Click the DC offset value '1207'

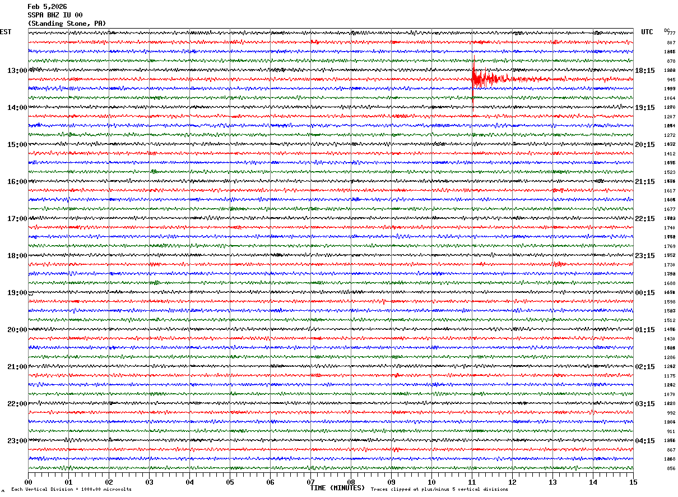[670, 117]
